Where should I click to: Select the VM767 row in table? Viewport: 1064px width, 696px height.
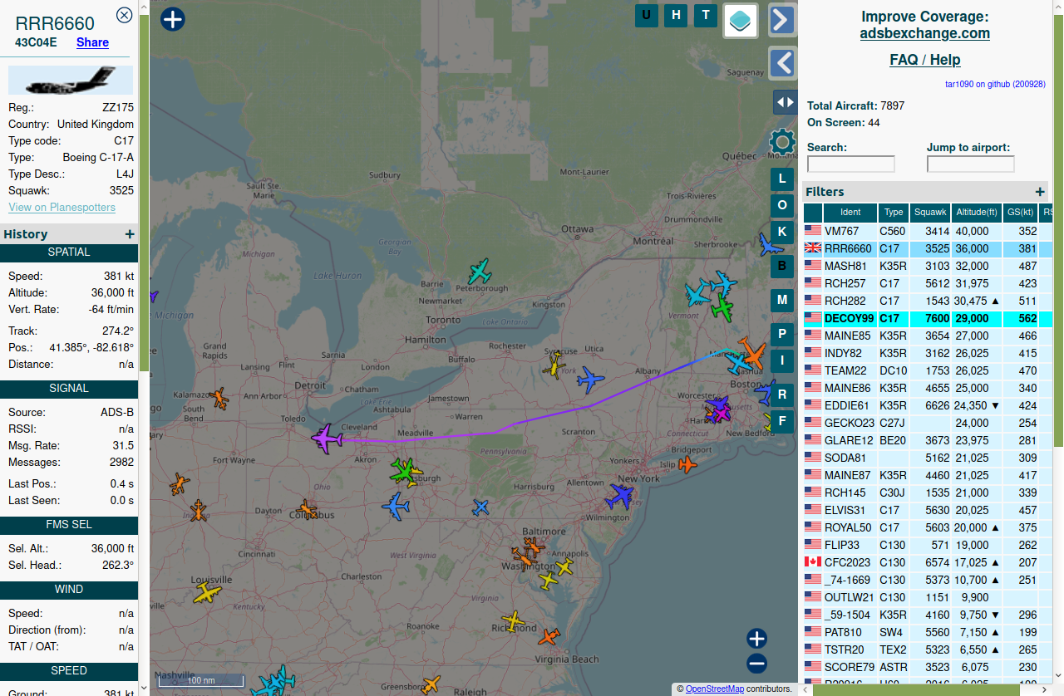coord(928,231)
